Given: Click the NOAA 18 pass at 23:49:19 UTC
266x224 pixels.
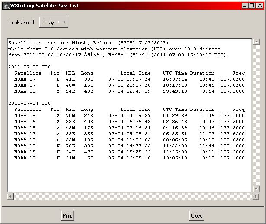Looking at the screenshot, I should [x=129, y=91].
